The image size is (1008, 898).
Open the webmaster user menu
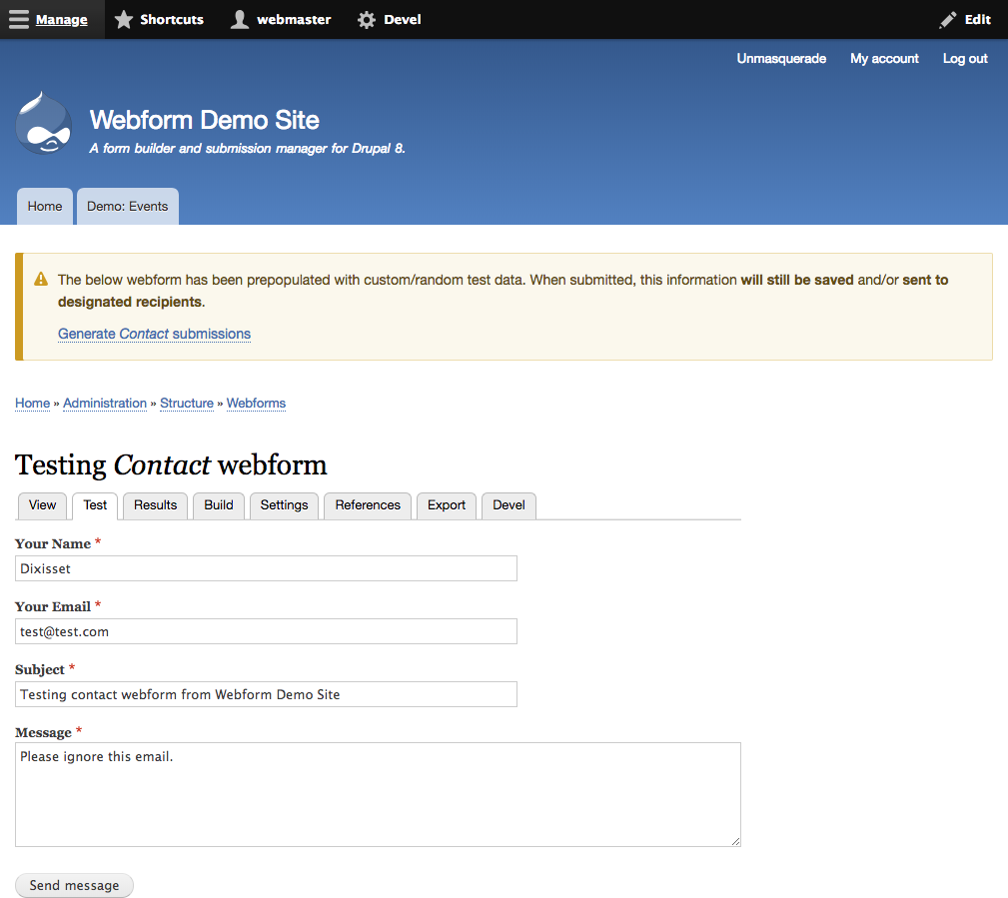coord(281,19)
